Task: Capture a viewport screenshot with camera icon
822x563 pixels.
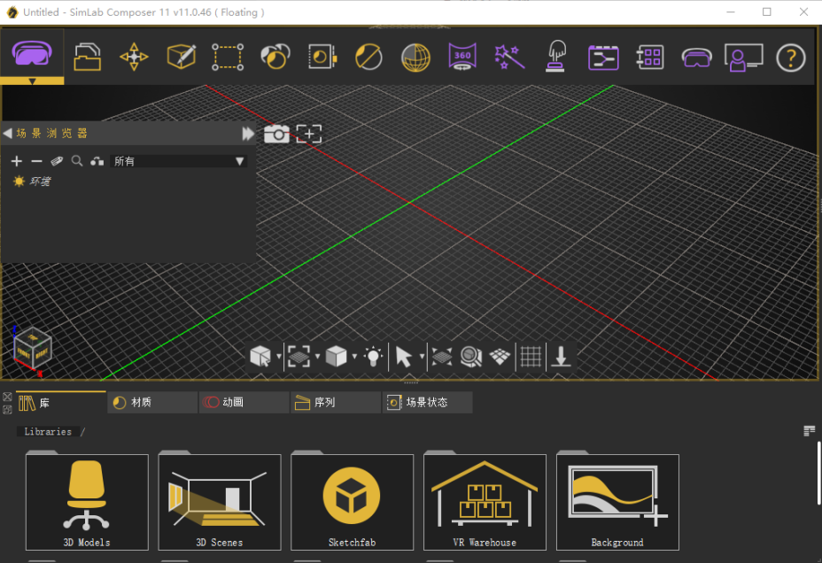Action: point(275,135)
